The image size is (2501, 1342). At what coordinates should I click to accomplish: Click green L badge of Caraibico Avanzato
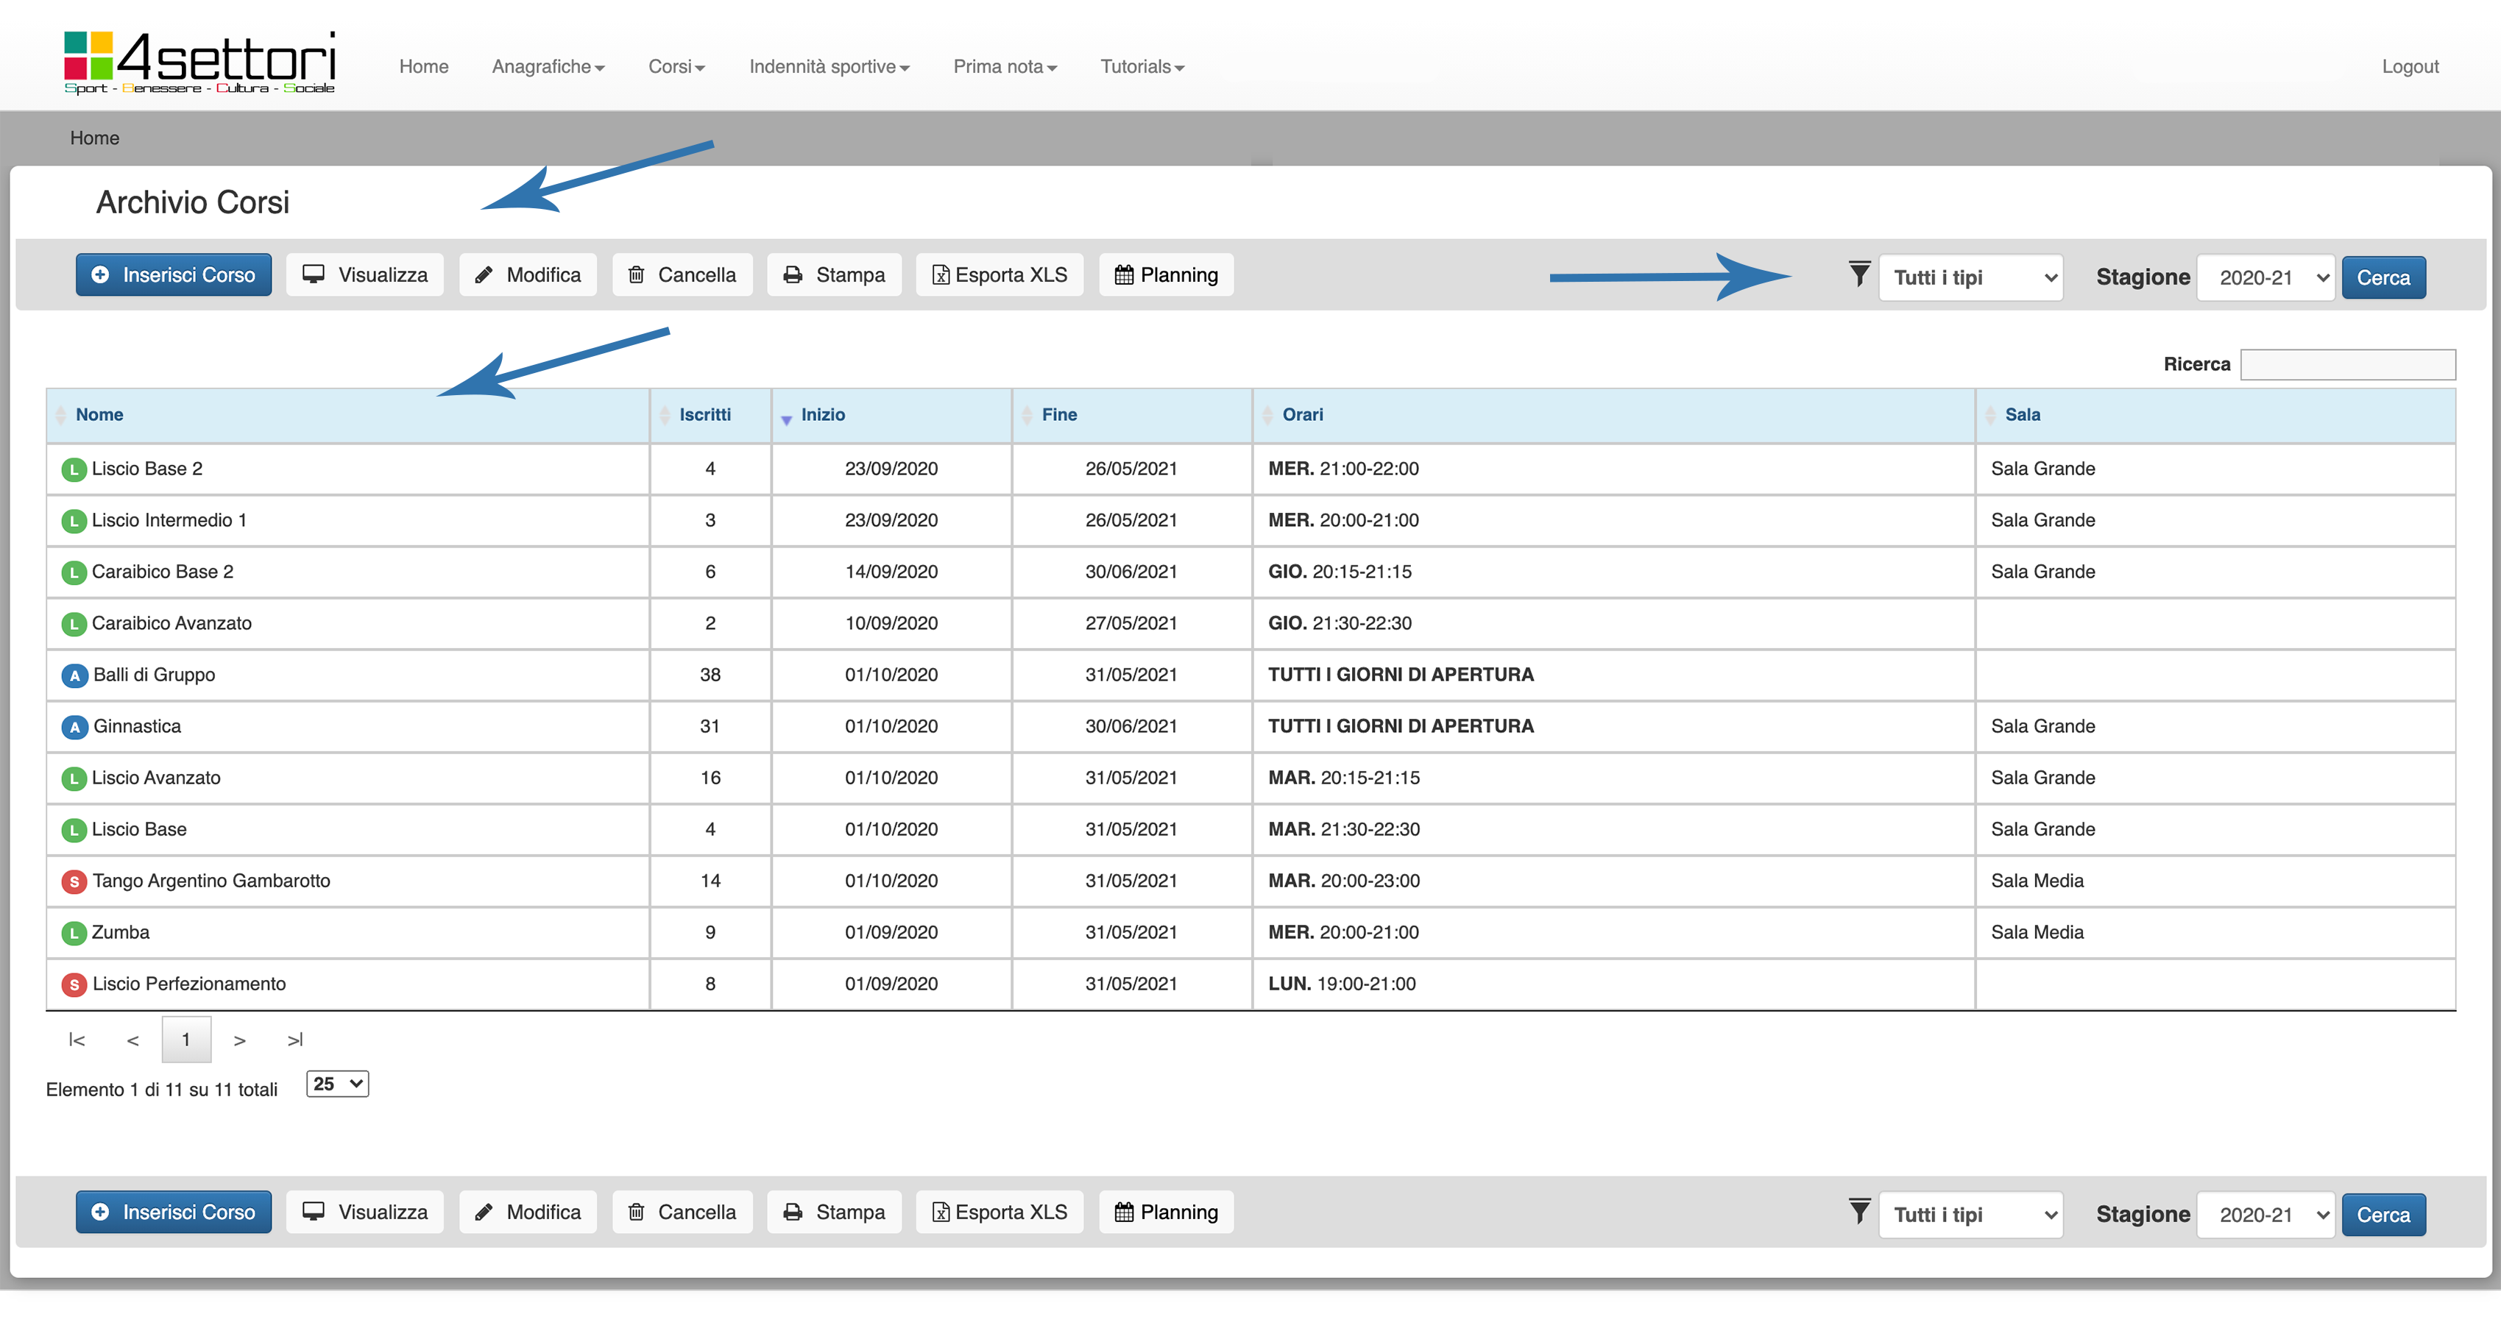click(x=74, y=624)
